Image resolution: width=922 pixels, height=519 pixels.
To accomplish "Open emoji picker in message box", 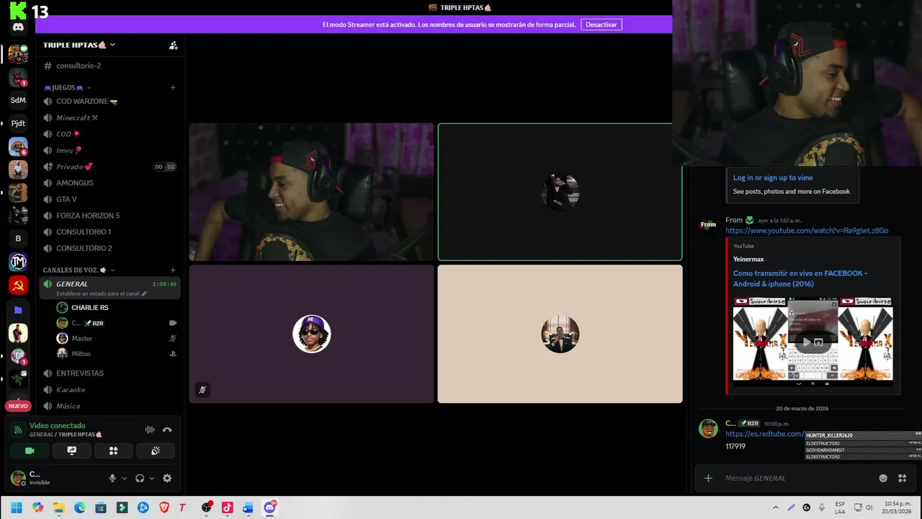I will (x=883, y=478).
